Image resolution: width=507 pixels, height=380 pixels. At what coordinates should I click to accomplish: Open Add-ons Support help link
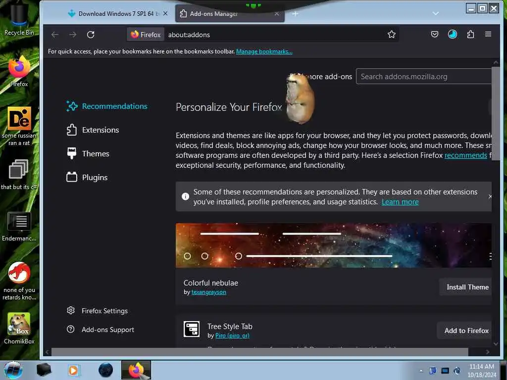tap(100, 330)
